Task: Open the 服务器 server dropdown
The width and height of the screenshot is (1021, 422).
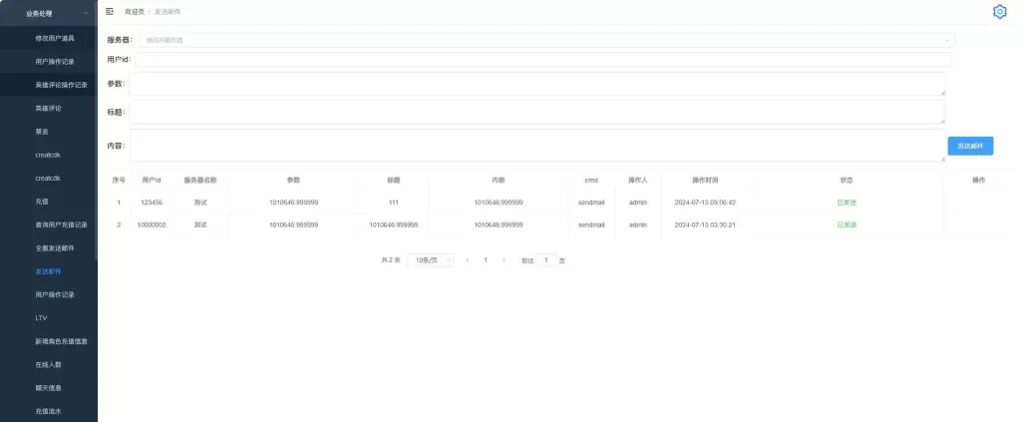Action: pos(545,40)
